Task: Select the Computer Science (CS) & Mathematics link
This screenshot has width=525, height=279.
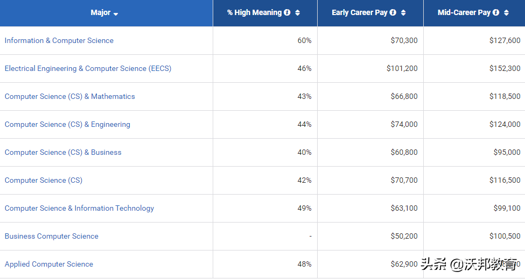Action: (70, 96)
